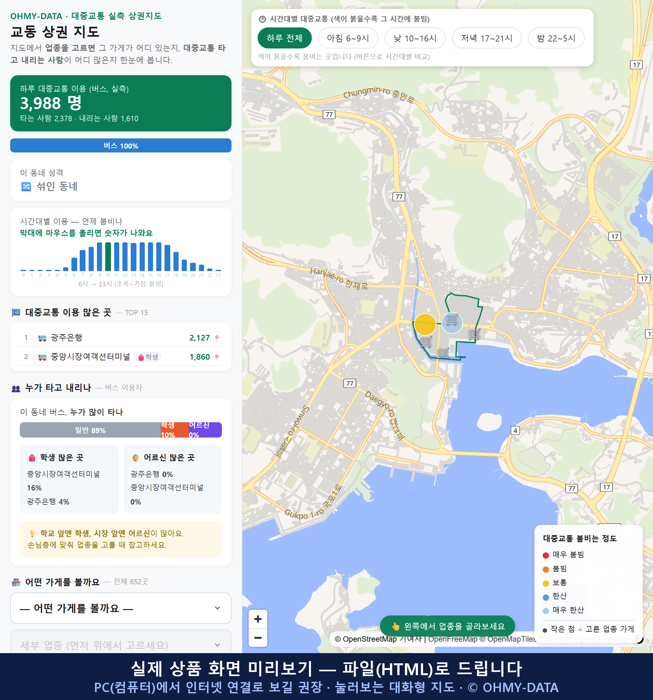Open the 어떤 가게를 볼까요 dropdown

[x=121, y=608]
